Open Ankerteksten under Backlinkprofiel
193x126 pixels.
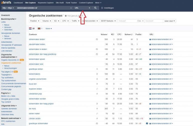click(x=7, y=42)
